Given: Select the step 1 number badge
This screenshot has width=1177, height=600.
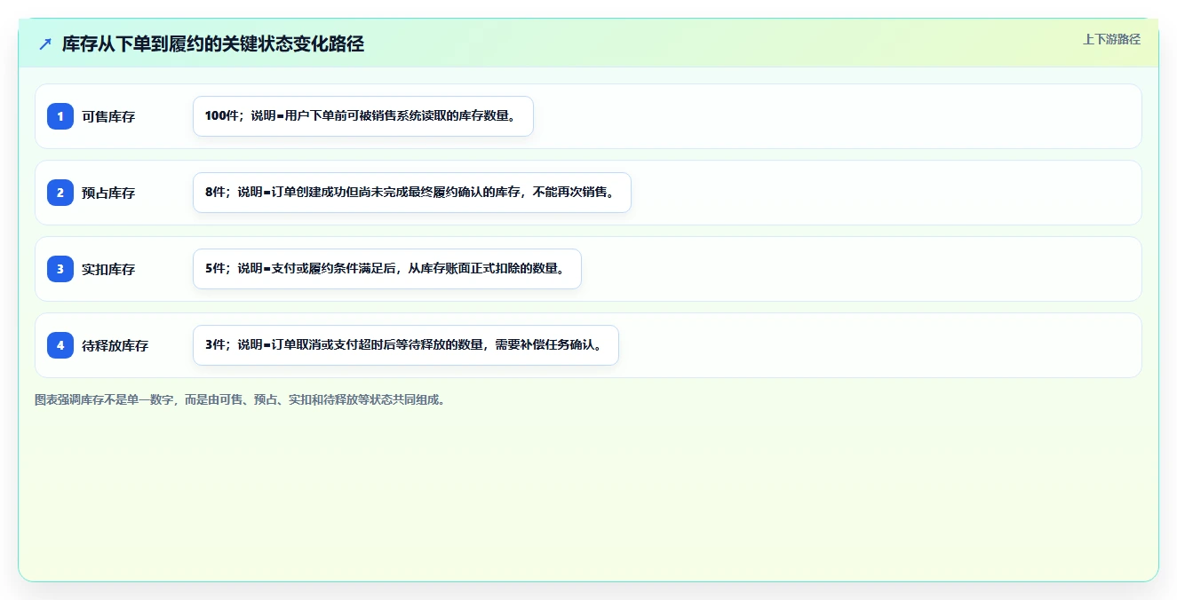Looking at the screenshot, I should (60, 116).
